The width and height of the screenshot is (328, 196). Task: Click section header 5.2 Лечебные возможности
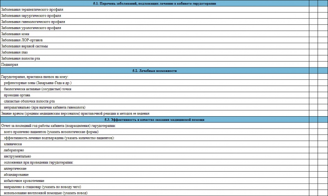click(x=154, y=71)
